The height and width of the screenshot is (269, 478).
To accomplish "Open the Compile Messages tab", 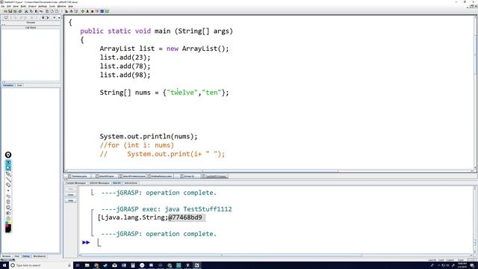I will [75, 183].
